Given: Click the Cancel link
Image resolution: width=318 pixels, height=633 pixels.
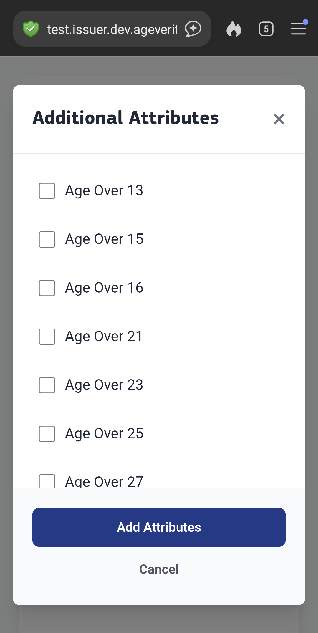Looking at the screenshot, I should pos(159,569).
